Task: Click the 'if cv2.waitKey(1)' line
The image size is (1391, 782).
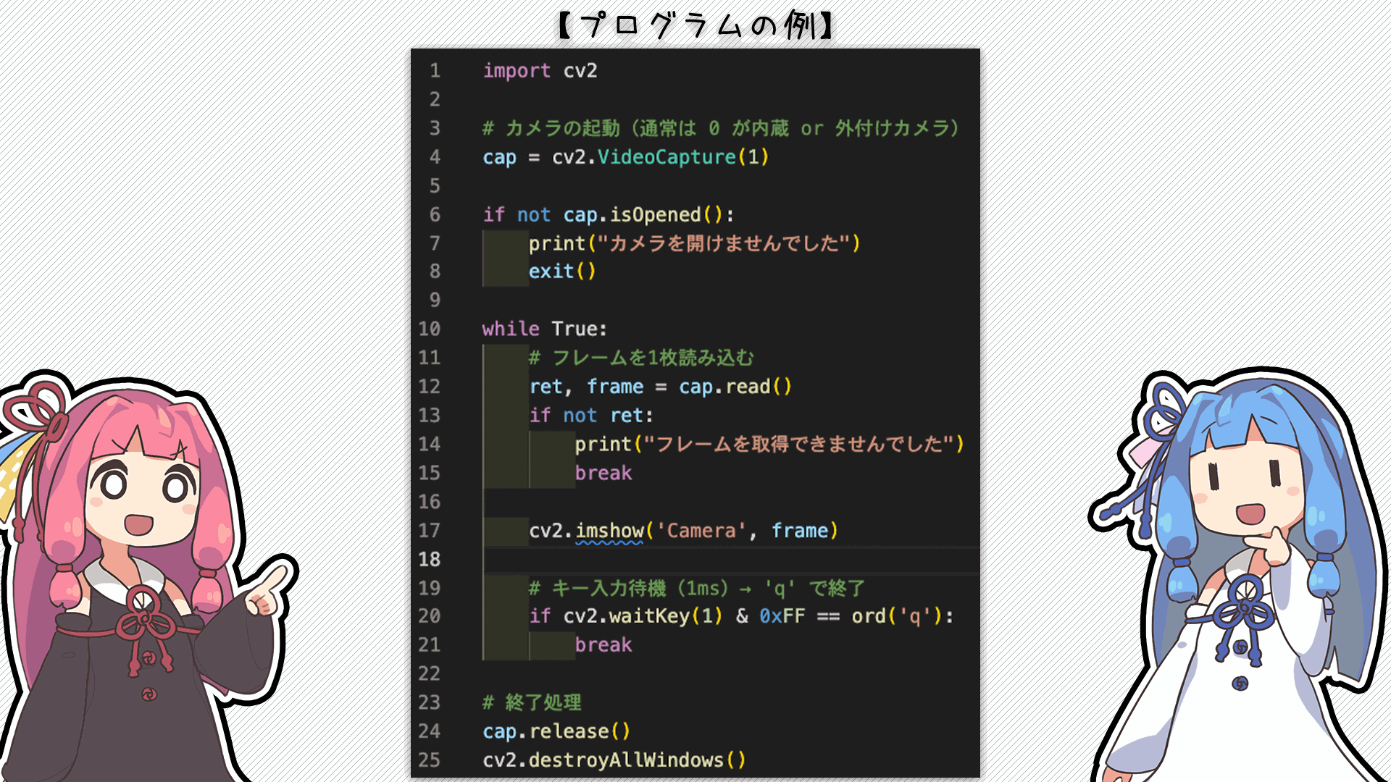Action: (741, 616)
